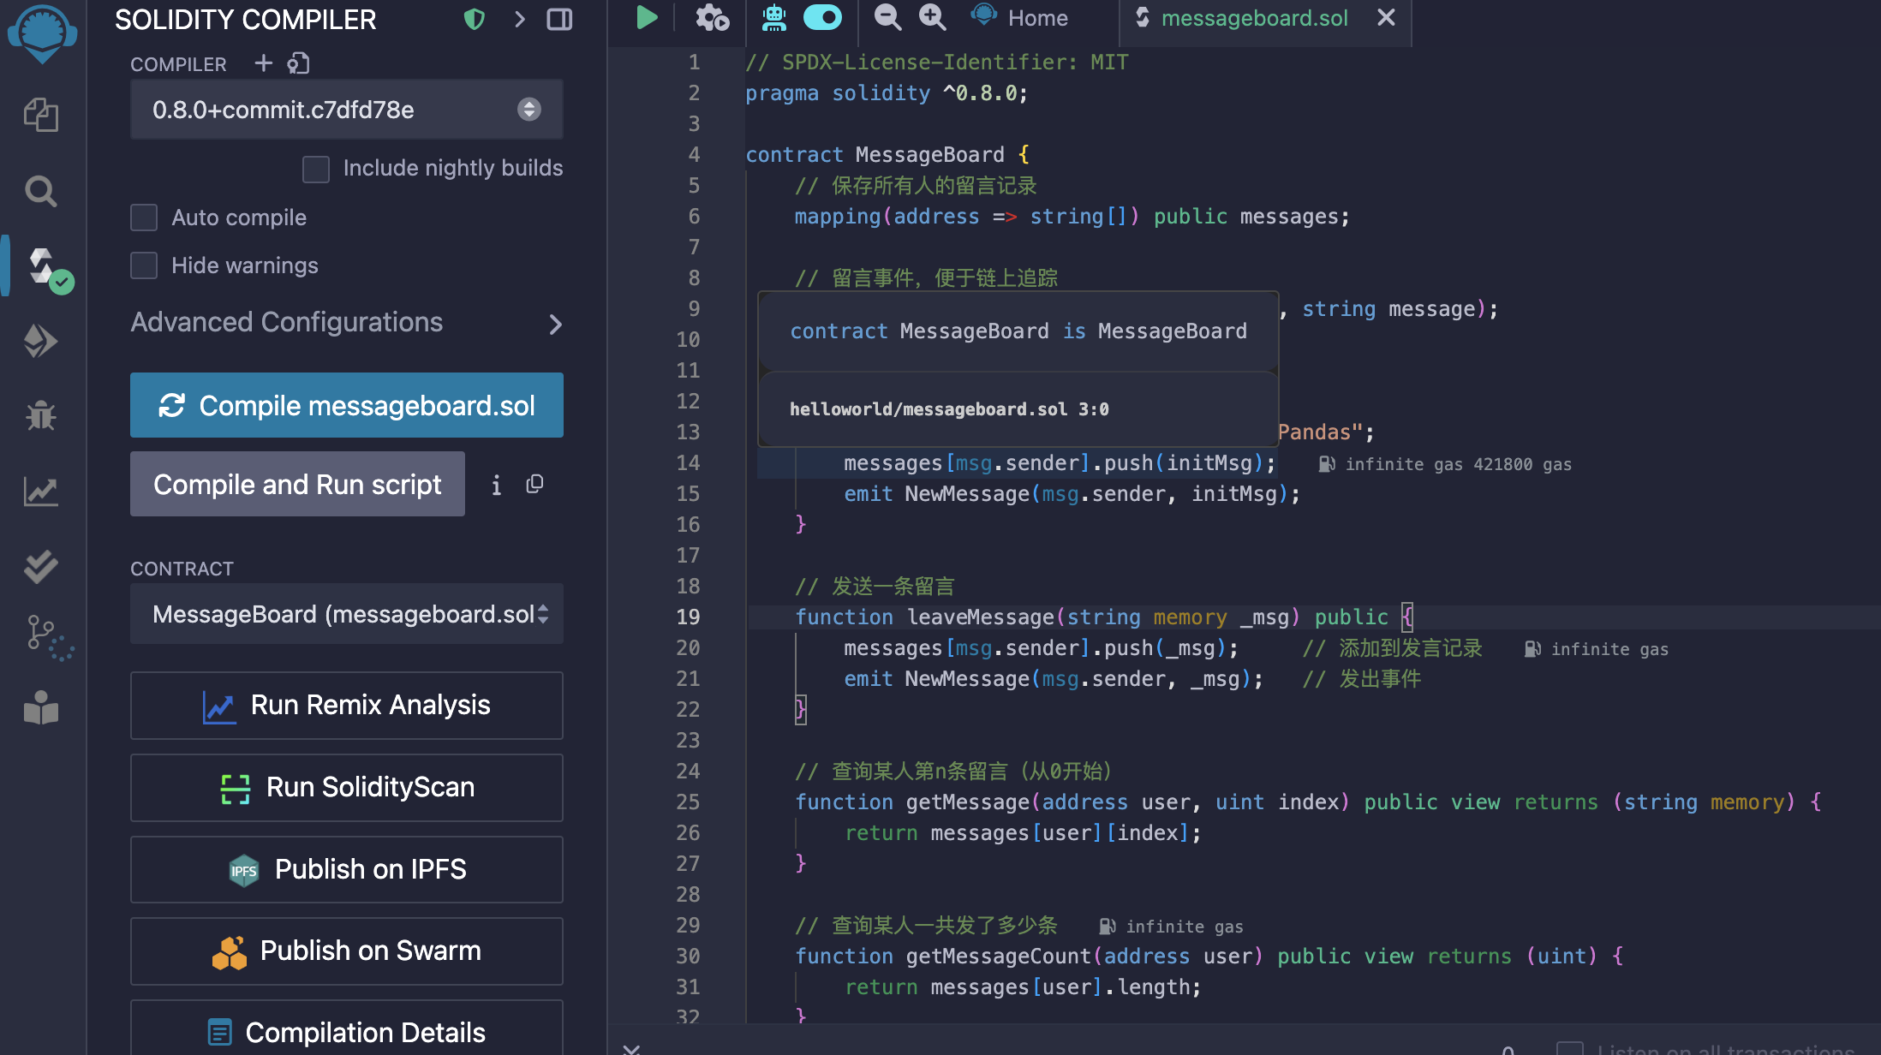Collapse the terminal panel chevron
The height and width of the screenshot is (1055, 1881).
tap(631, 1048)
